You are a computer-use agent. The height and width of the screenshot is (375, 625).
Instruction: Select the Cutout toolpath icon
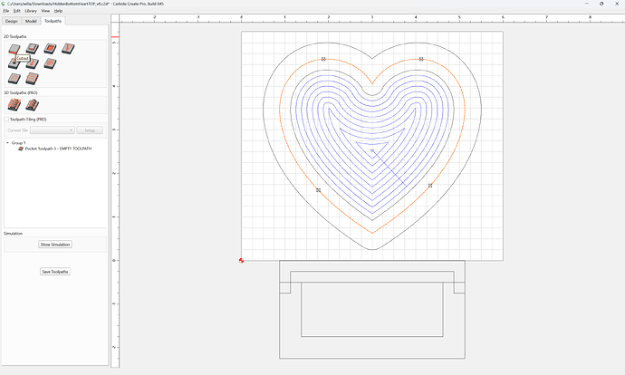pos(14,49)
